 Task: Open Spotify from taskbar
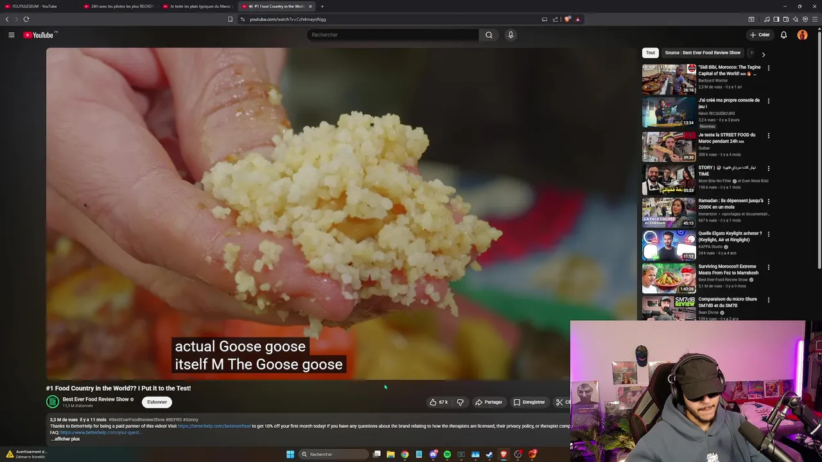[x=447, y=454]
